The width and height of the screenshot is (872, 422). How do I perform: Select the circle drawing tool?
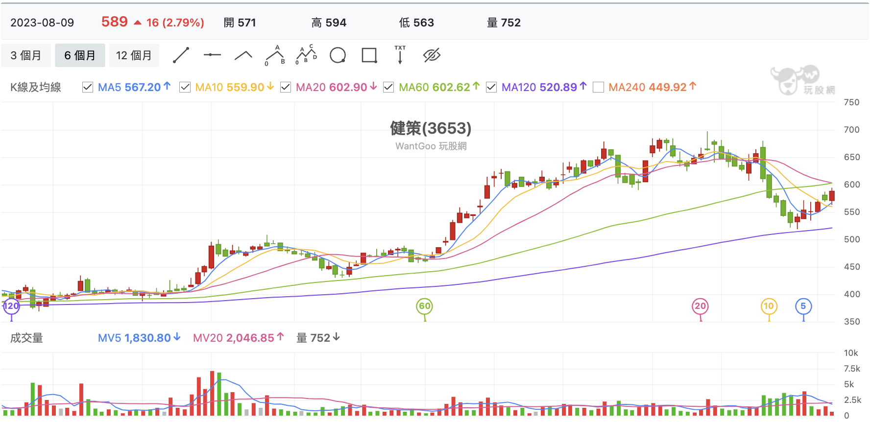[338, 55]
